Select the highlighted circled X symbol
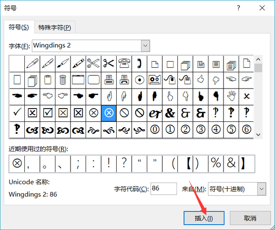This screenshot has width=275, height=230. coord(109,113)
